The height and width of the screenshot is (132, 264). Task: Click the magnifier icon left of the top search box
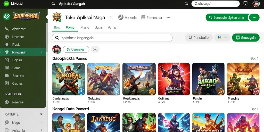click(x=186, y=4)
